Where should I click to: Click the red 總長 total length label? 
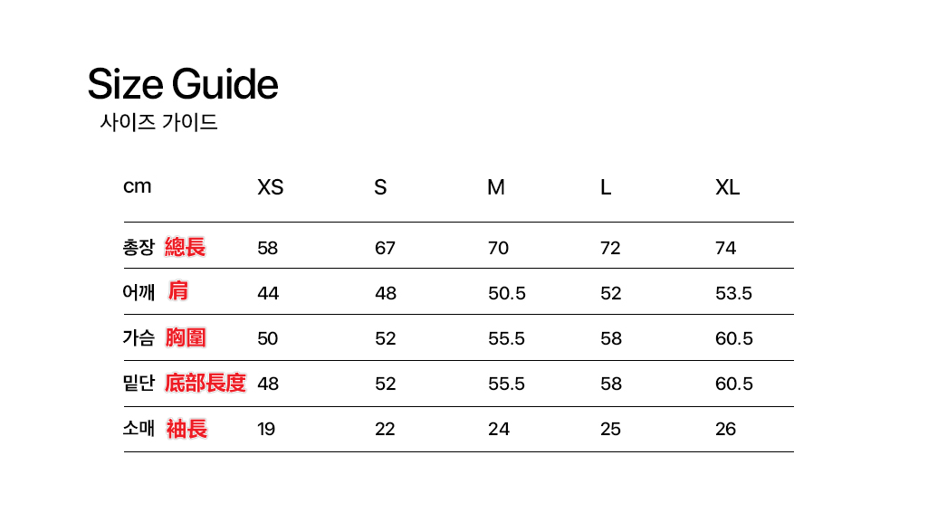pyautogui.click(x=185, y=247)
